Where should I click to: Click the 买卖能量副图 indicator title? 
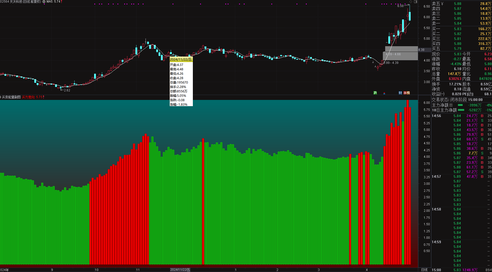[x=11, y=97]
